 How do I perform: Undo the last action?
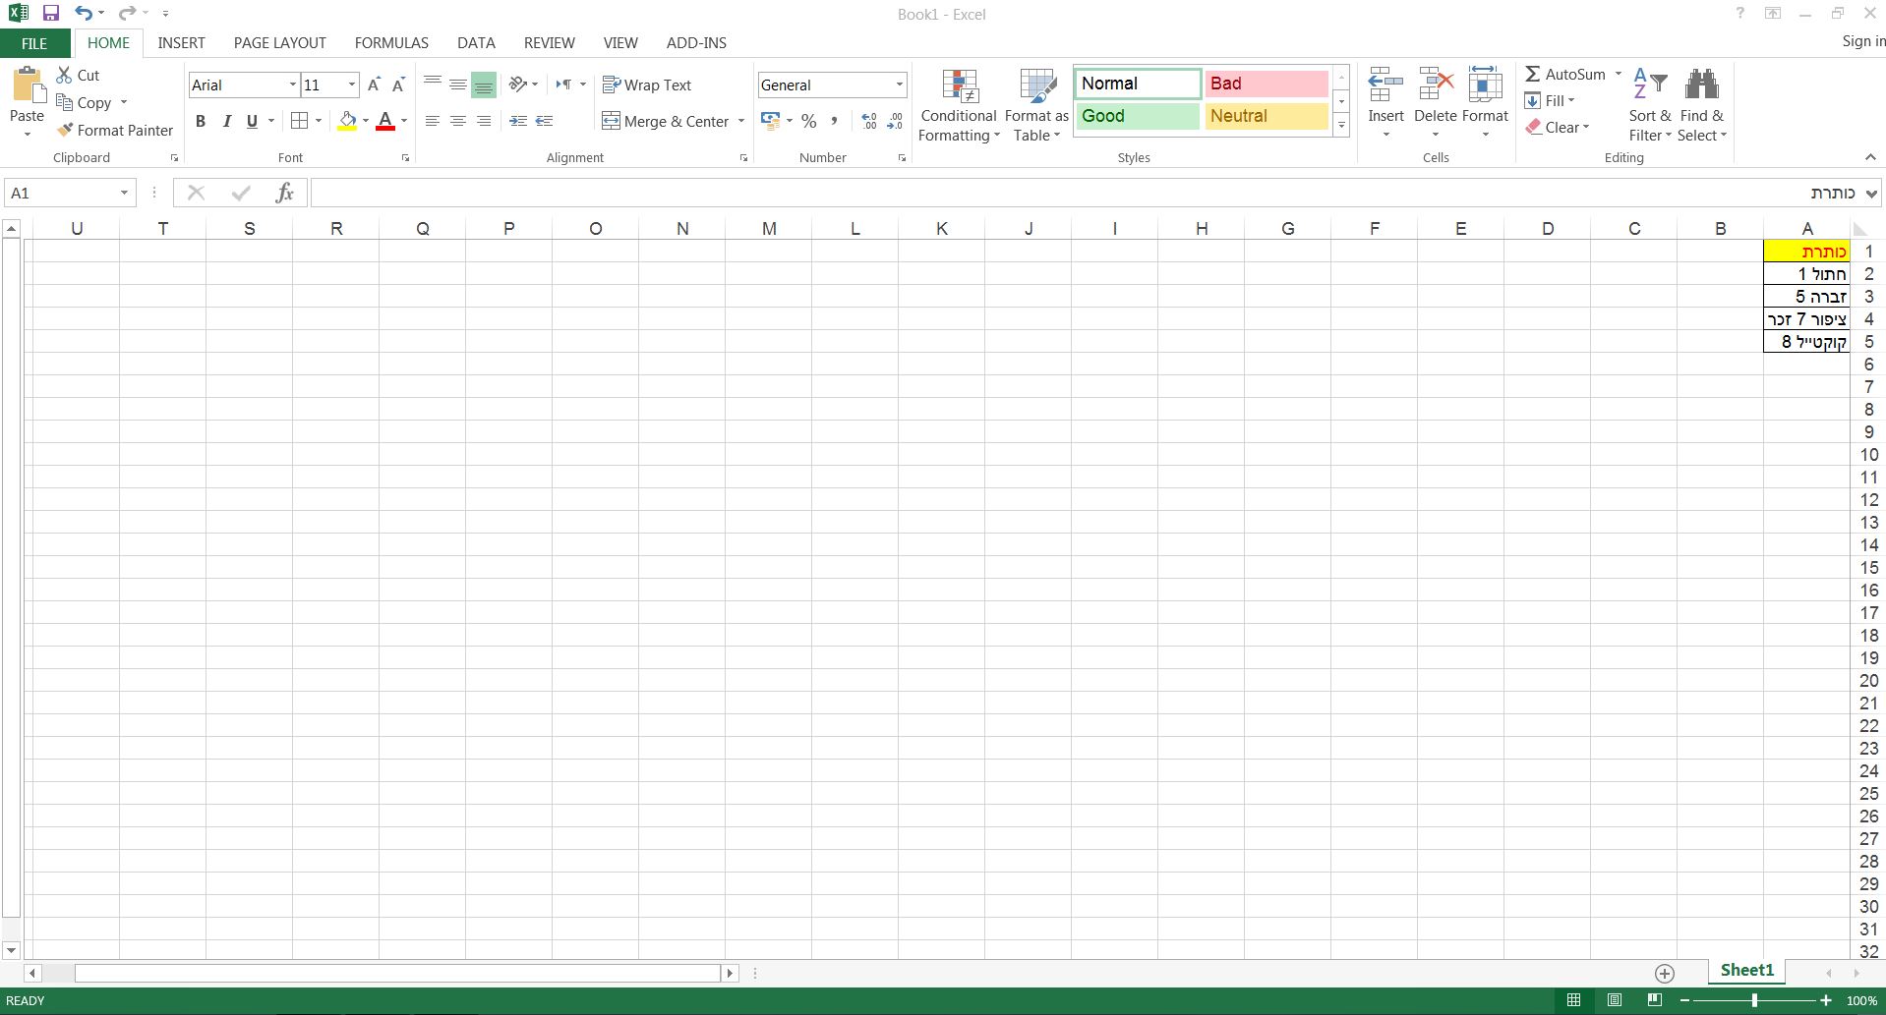(x=85, y=14)
